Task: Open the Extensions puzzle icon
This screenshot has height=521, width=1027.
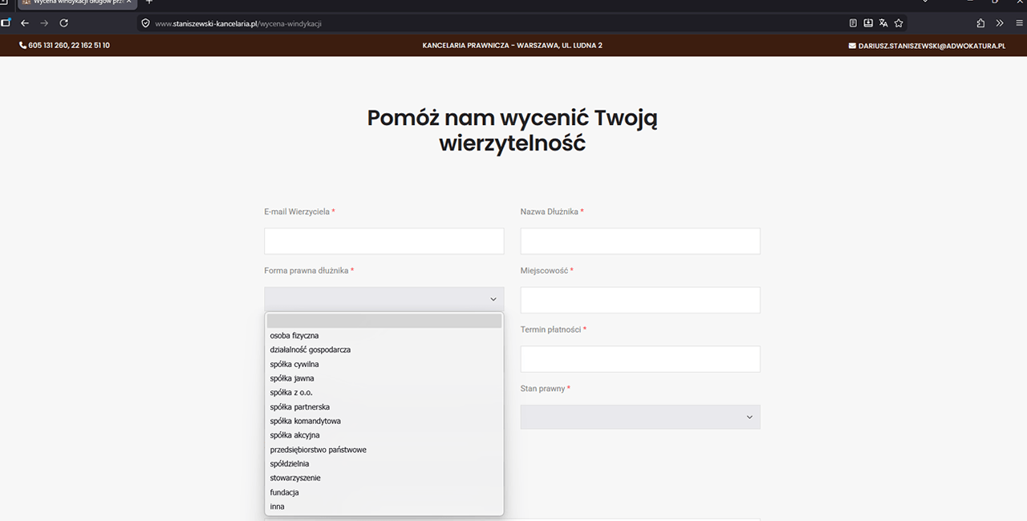Action: 980,23
